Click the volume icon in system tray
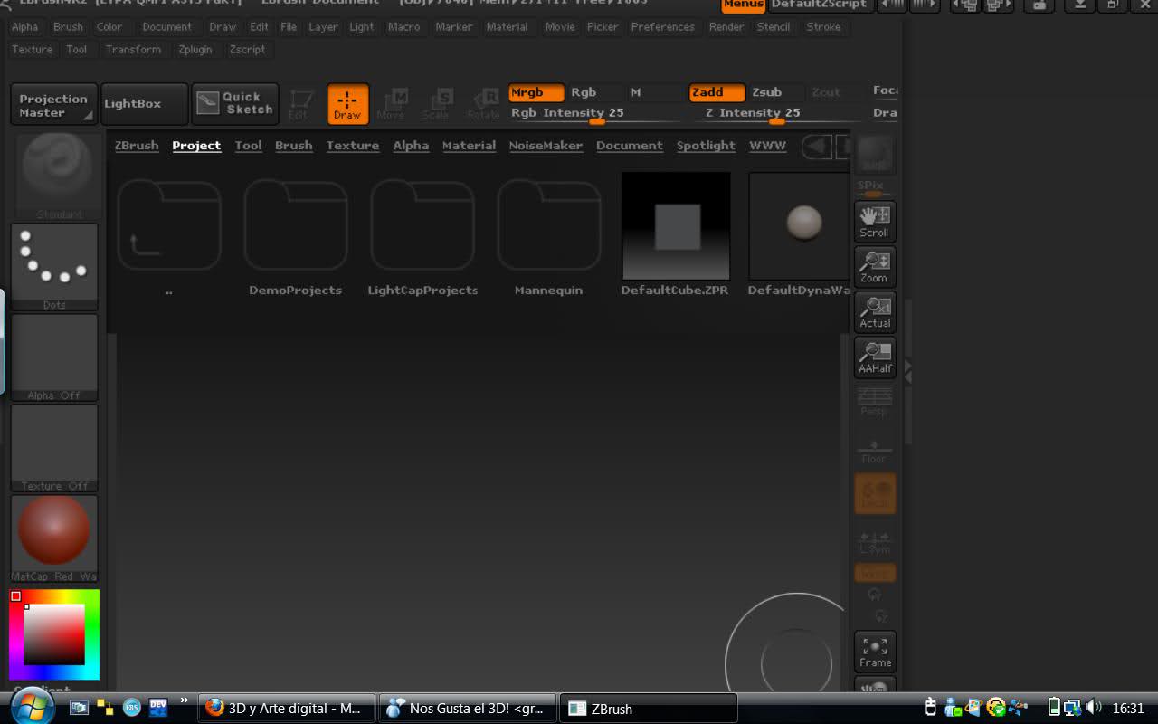 [1093, 708]
